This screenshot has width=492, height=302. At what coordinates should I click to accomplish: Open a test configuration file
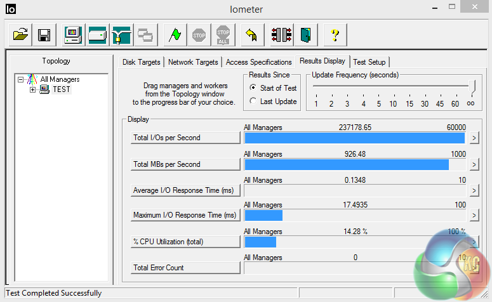click(x=20, y=35)
